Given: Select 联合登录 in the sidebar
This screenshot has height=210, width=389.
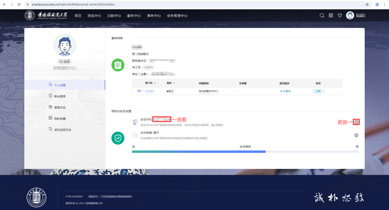Looking at the screenshot, I should coord(60,96).
